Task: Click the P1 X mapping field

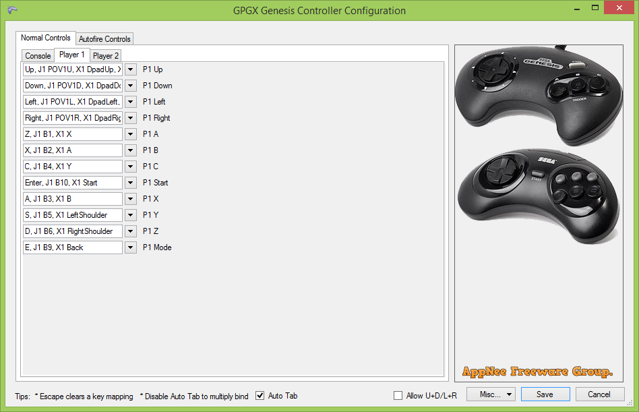Action: tap(73, 199)
